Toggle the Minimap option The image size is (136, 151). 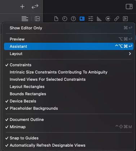pos(69,127)
